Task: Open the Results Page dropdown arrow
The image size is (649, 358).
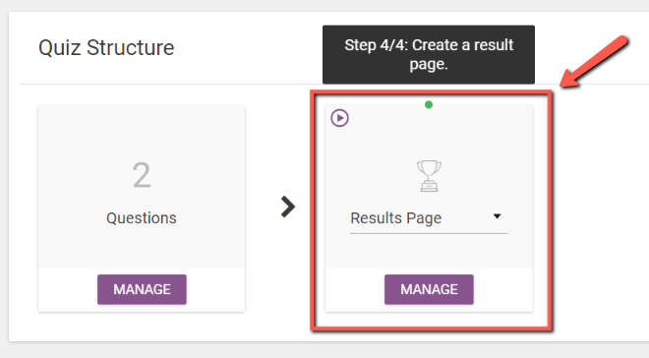Action: 498,216
